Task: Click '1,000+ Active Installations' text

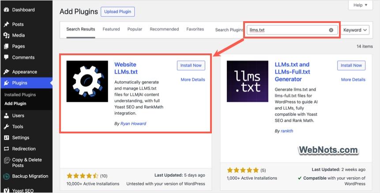Action: click(x=252, y=178)
